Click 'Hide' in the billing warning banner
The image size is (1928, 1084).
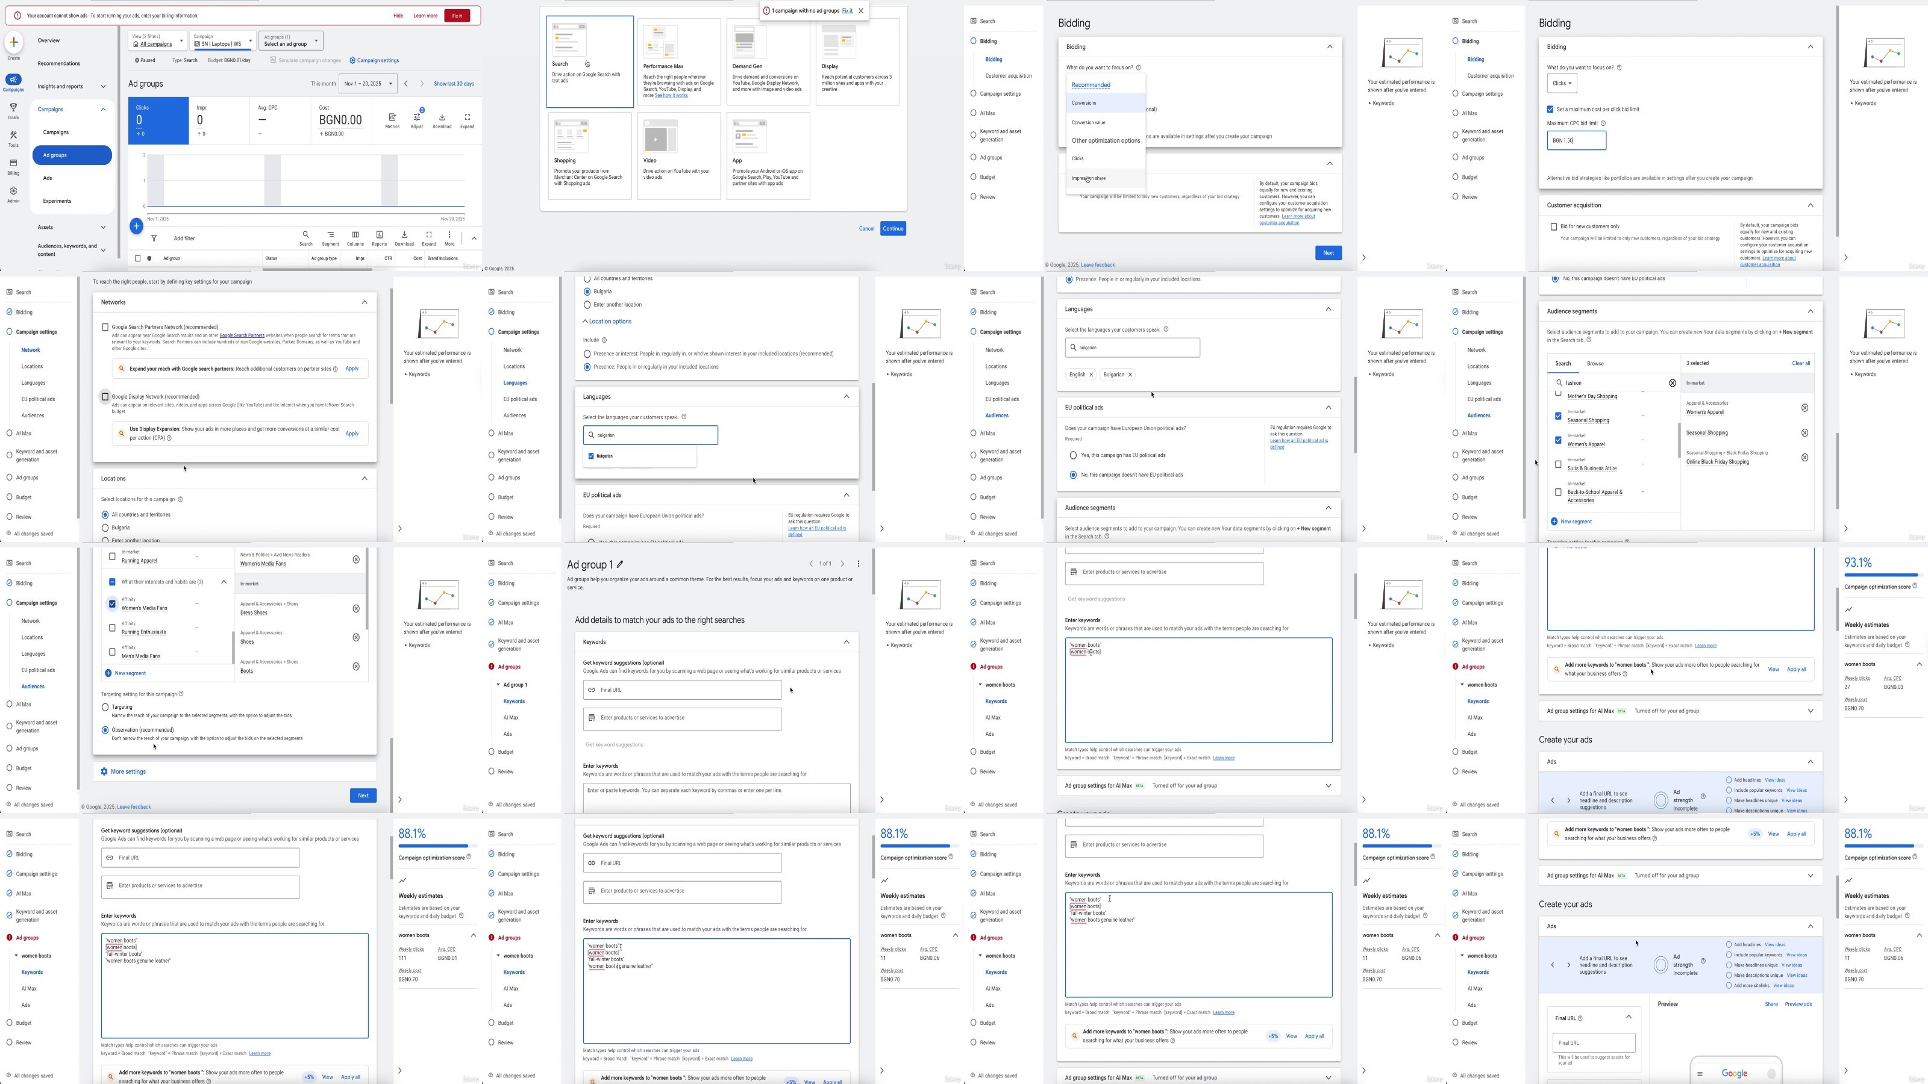click(398, 16)
